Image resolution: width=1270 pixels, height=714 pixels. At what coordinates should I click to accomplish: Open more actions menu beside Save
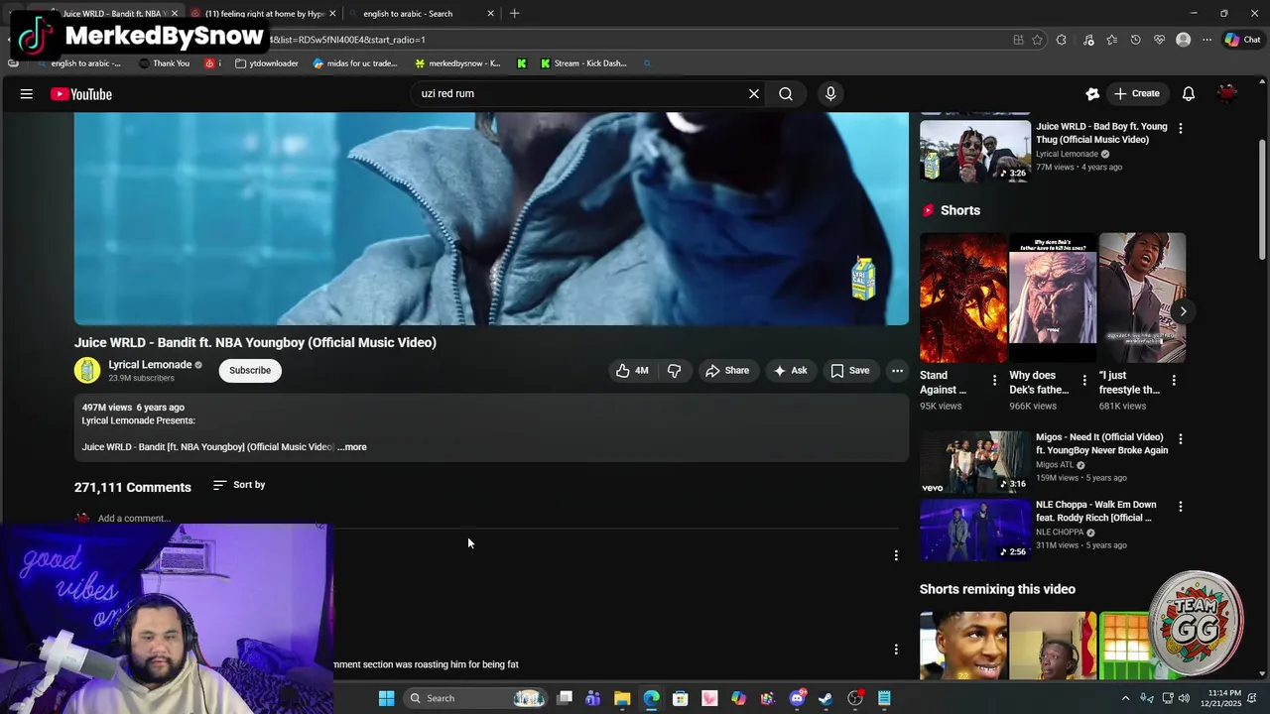pos(897,371)
